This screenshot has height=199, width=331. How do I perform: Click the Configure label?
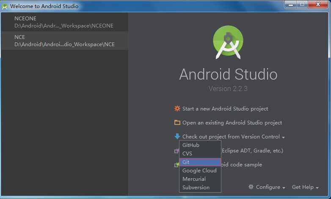pyautogui.click(x=268, y=187)
